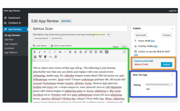Edit the draft status link
The width and height of the screenshot is (180, 111).
(x=153, y=41)
